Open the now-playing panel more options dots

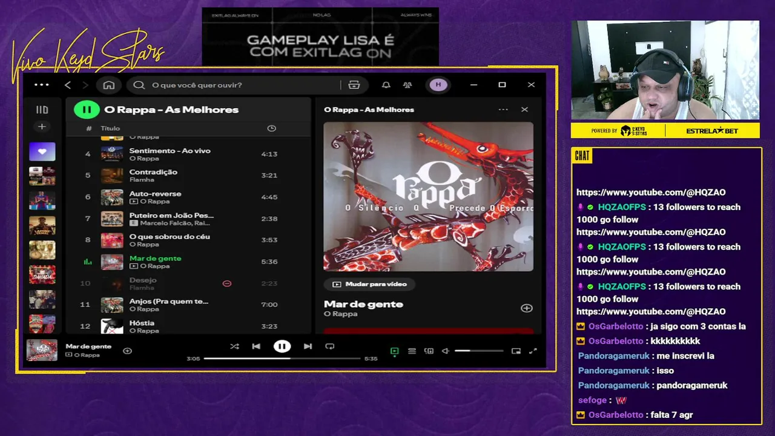pyautogui.click(x=503, y=110)
